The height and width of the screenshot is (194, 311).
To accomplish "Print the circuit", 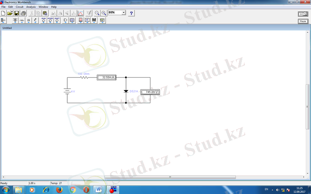I will tap(23, 13).
